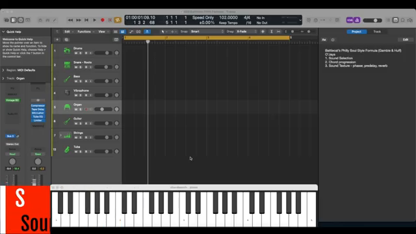Click the Capture Recording button
The image size is (416, 234).
pos(110,20)
